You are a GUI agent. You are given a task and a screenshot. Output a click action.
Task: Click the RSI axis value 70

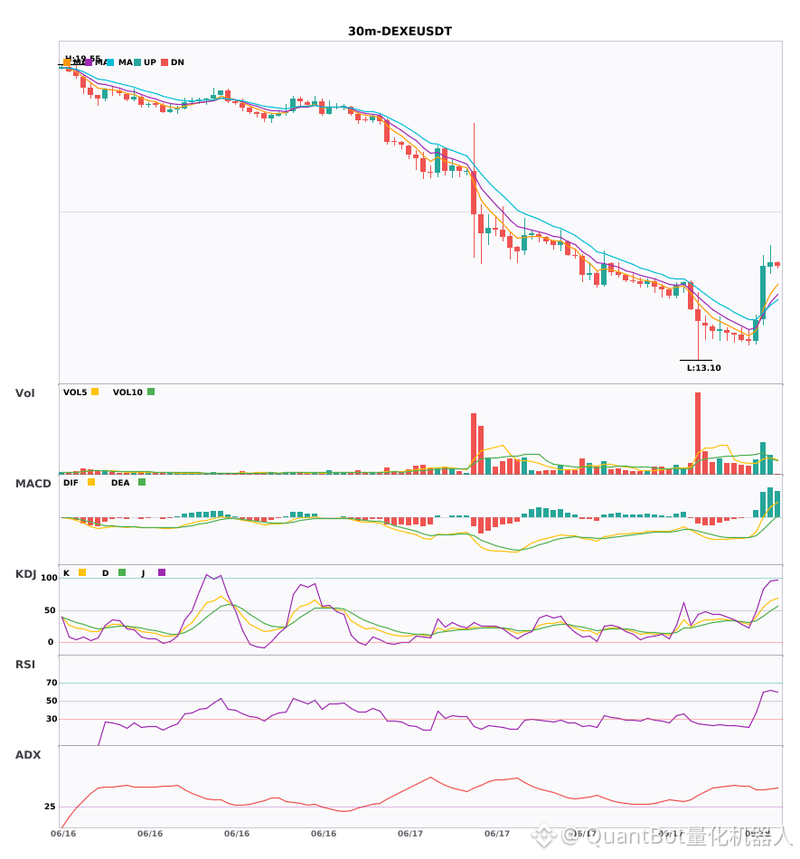[x=52, y=683]
